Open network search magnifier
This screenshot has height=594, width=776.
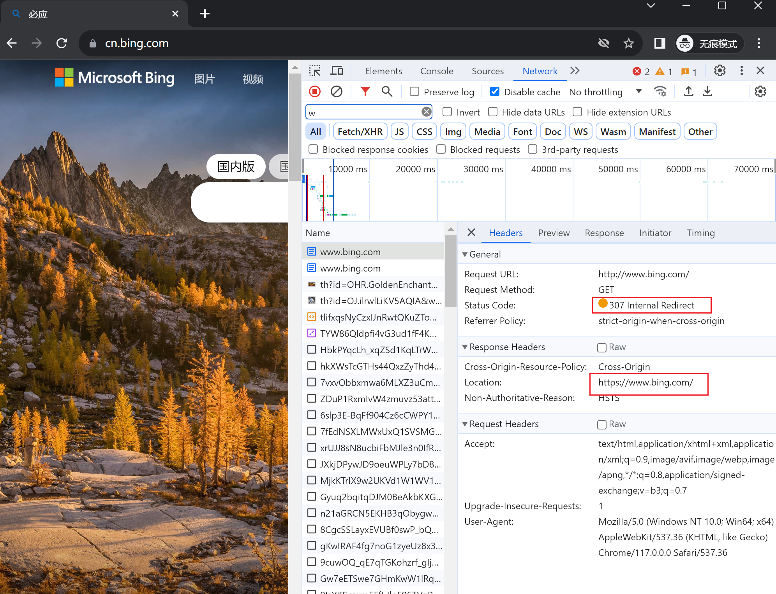[x=387, y=92]
